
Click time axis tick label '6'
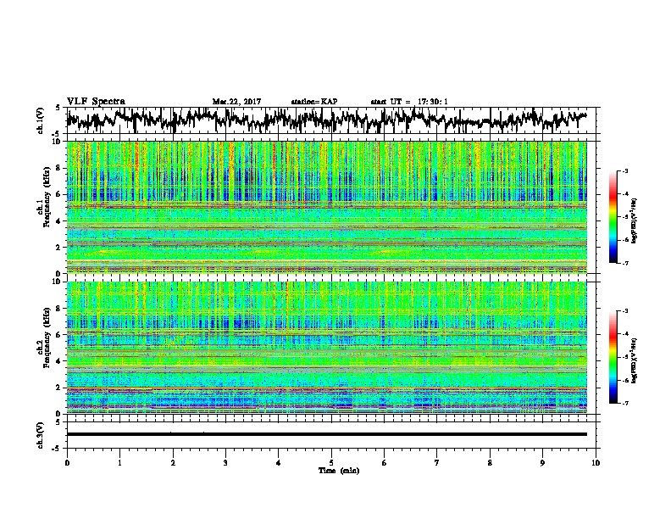point(385,463)
